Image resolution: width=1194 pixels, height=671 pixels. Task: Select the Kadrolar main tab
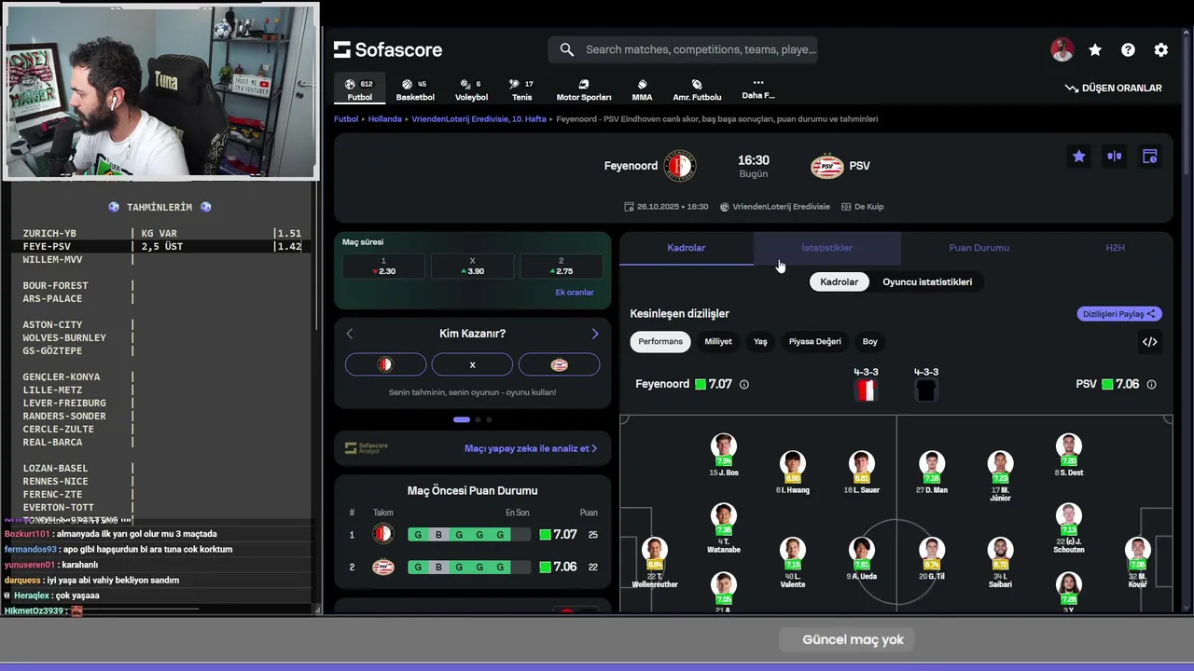coord(686,248)
